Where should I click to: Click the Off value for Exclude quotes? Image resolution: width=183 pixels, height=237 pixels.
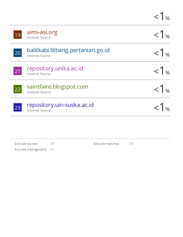(x=52, y=144)
